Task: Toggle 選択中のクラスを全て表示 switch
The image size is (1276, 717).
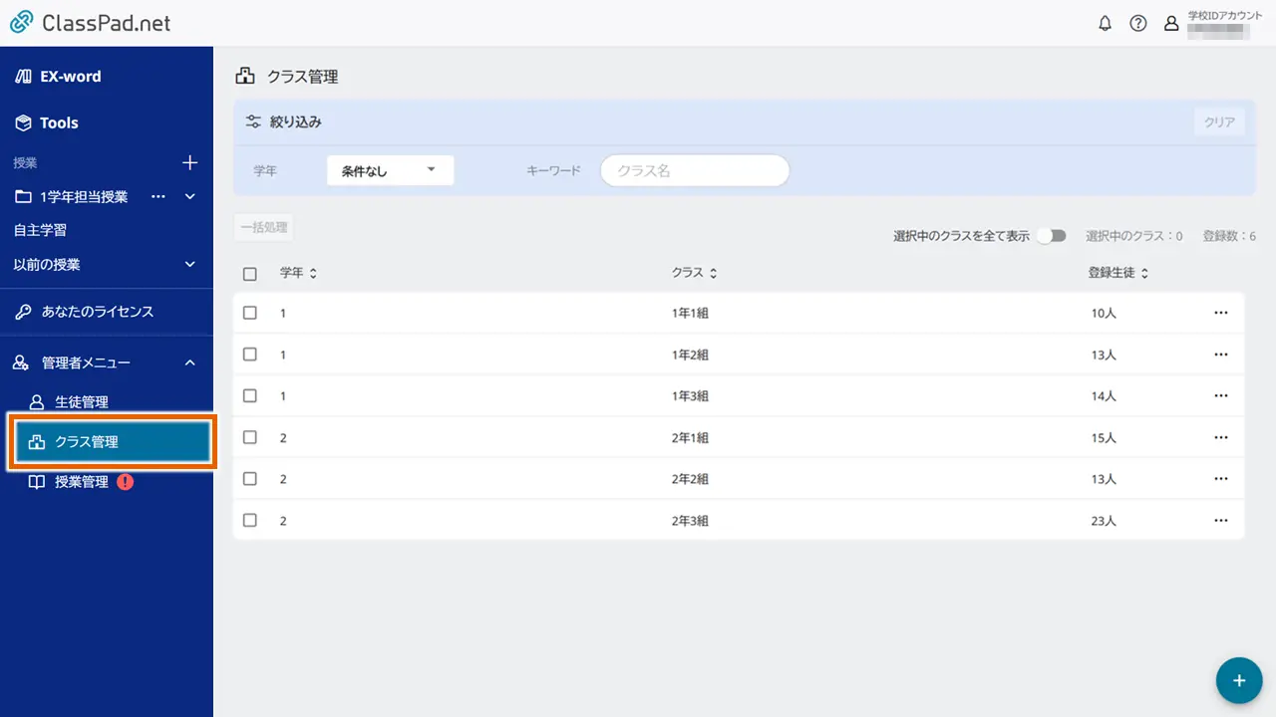Action: [1051, 236]
